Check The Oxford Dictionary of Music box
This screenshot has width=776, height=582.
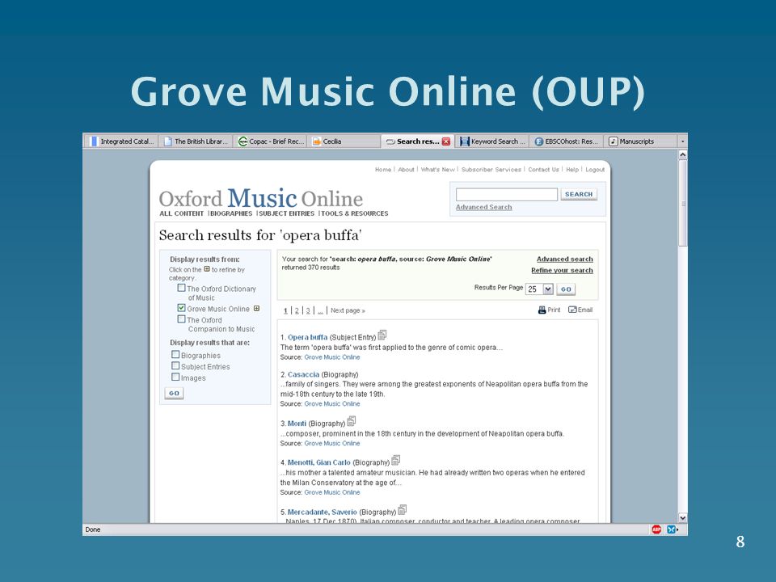coord(182,288)
